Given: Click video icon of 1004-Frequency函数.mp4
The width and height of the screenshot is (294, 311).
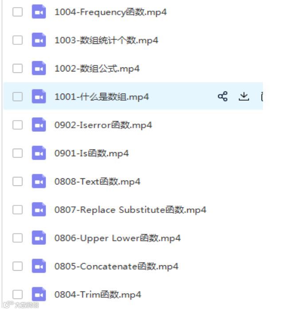Looking at the screenshot, I should point(39,12).
